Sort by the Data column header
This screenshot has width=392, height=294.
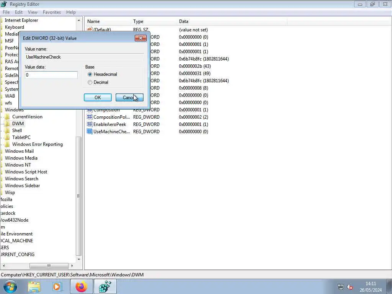tap(232, 21)
